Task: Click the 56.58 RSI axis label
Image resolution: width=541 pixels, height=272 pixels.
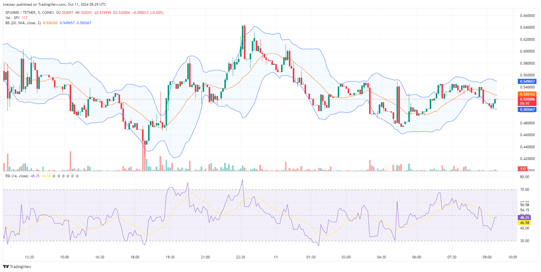Action: pos(524,205)
